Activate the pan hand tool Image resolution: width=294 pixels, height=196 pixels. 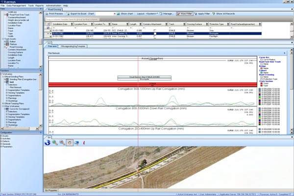(69, 142)
